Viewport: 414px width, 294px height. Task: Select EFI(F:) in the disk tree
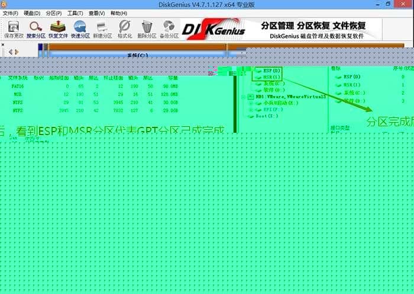(x=273, y=109)
